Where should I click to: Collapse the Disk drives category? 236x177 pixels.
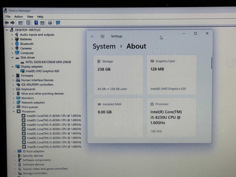point(12,57)
